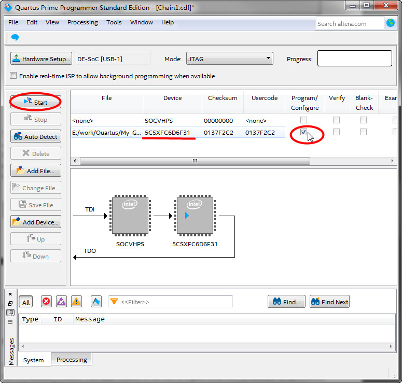Toggle the critical warning messages filter icon
This screenshot has width=402, height=383.
[x=61, y=302]
